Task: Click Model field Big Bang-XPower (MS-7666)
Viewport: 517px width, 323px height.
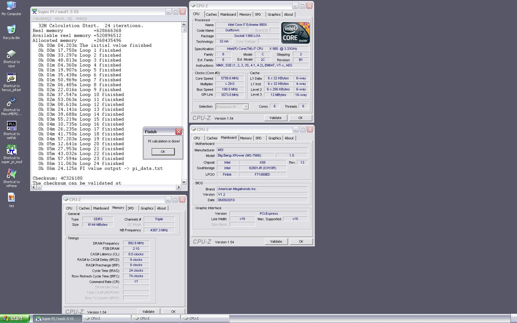Action: tap(246, 156)
